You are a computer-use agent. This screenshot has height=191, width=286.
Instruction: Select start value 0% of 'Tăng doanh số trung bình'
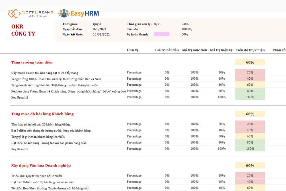click(x=167, y=85)
